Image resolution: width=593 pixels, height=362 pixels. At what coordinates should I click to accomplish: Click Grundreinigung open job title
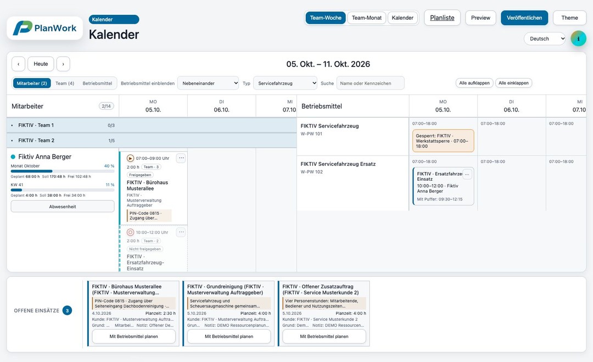225,289
